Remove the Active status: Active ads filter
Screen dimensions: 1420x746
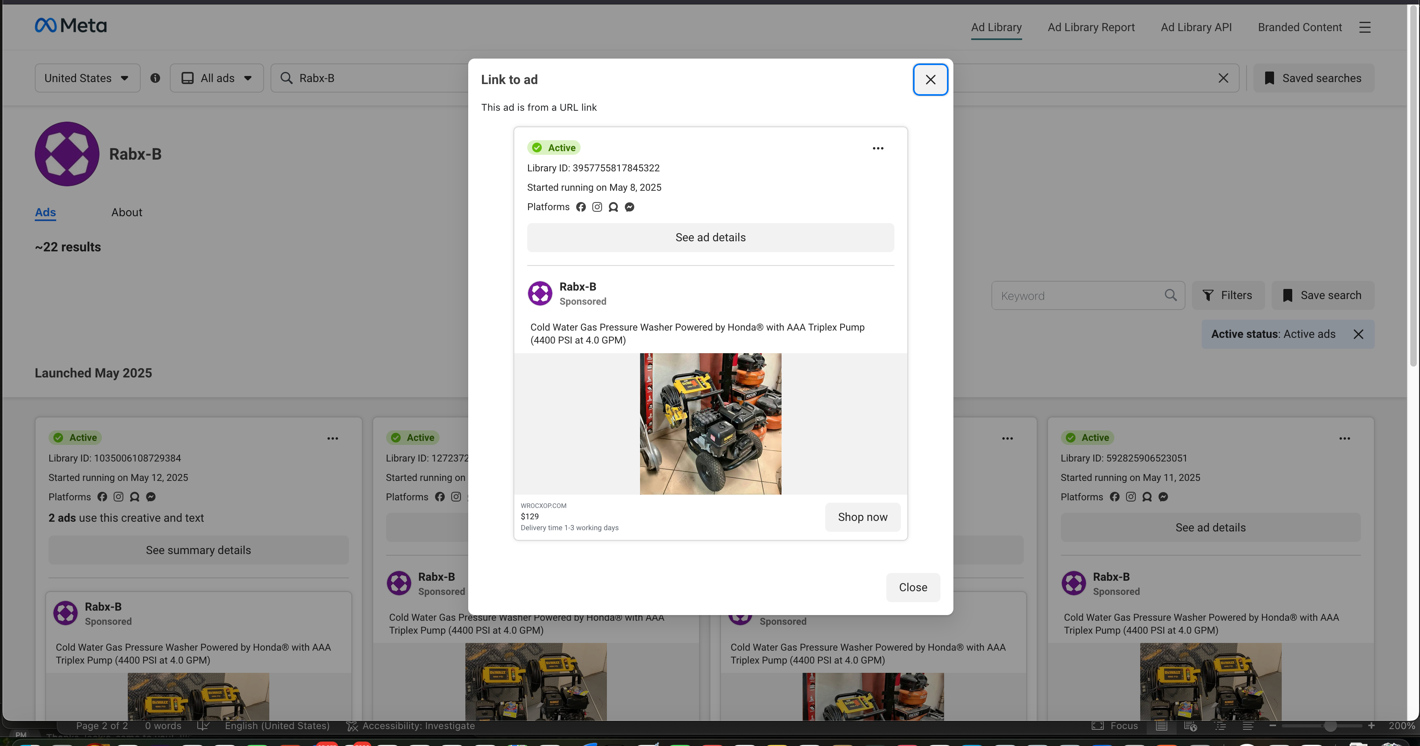[1358, 334]
